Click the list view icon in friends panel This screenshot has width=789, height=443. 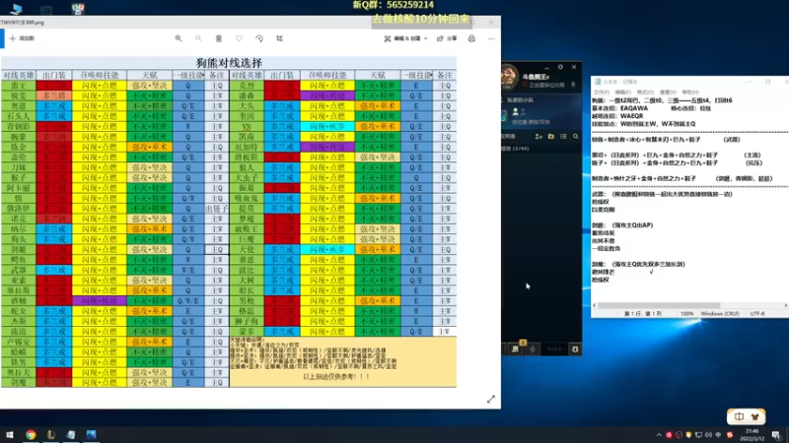(563, 137)
